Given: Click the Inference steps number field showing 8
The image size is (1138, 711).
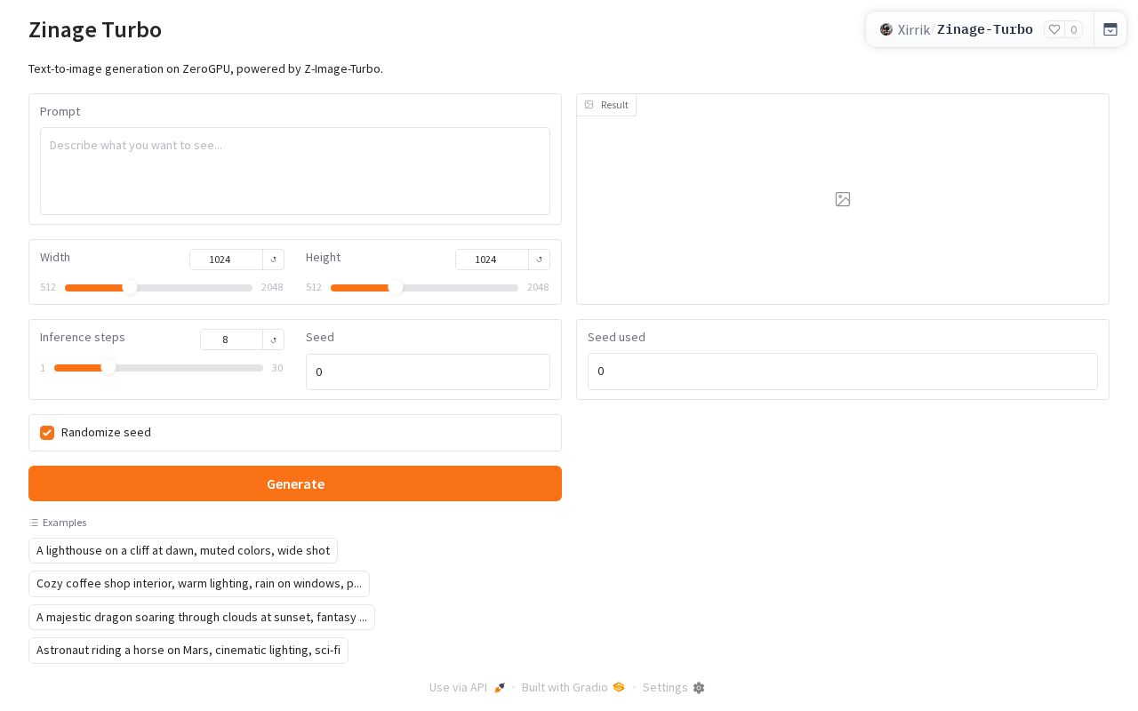Looking at the screenshot, I should [231, 340].
